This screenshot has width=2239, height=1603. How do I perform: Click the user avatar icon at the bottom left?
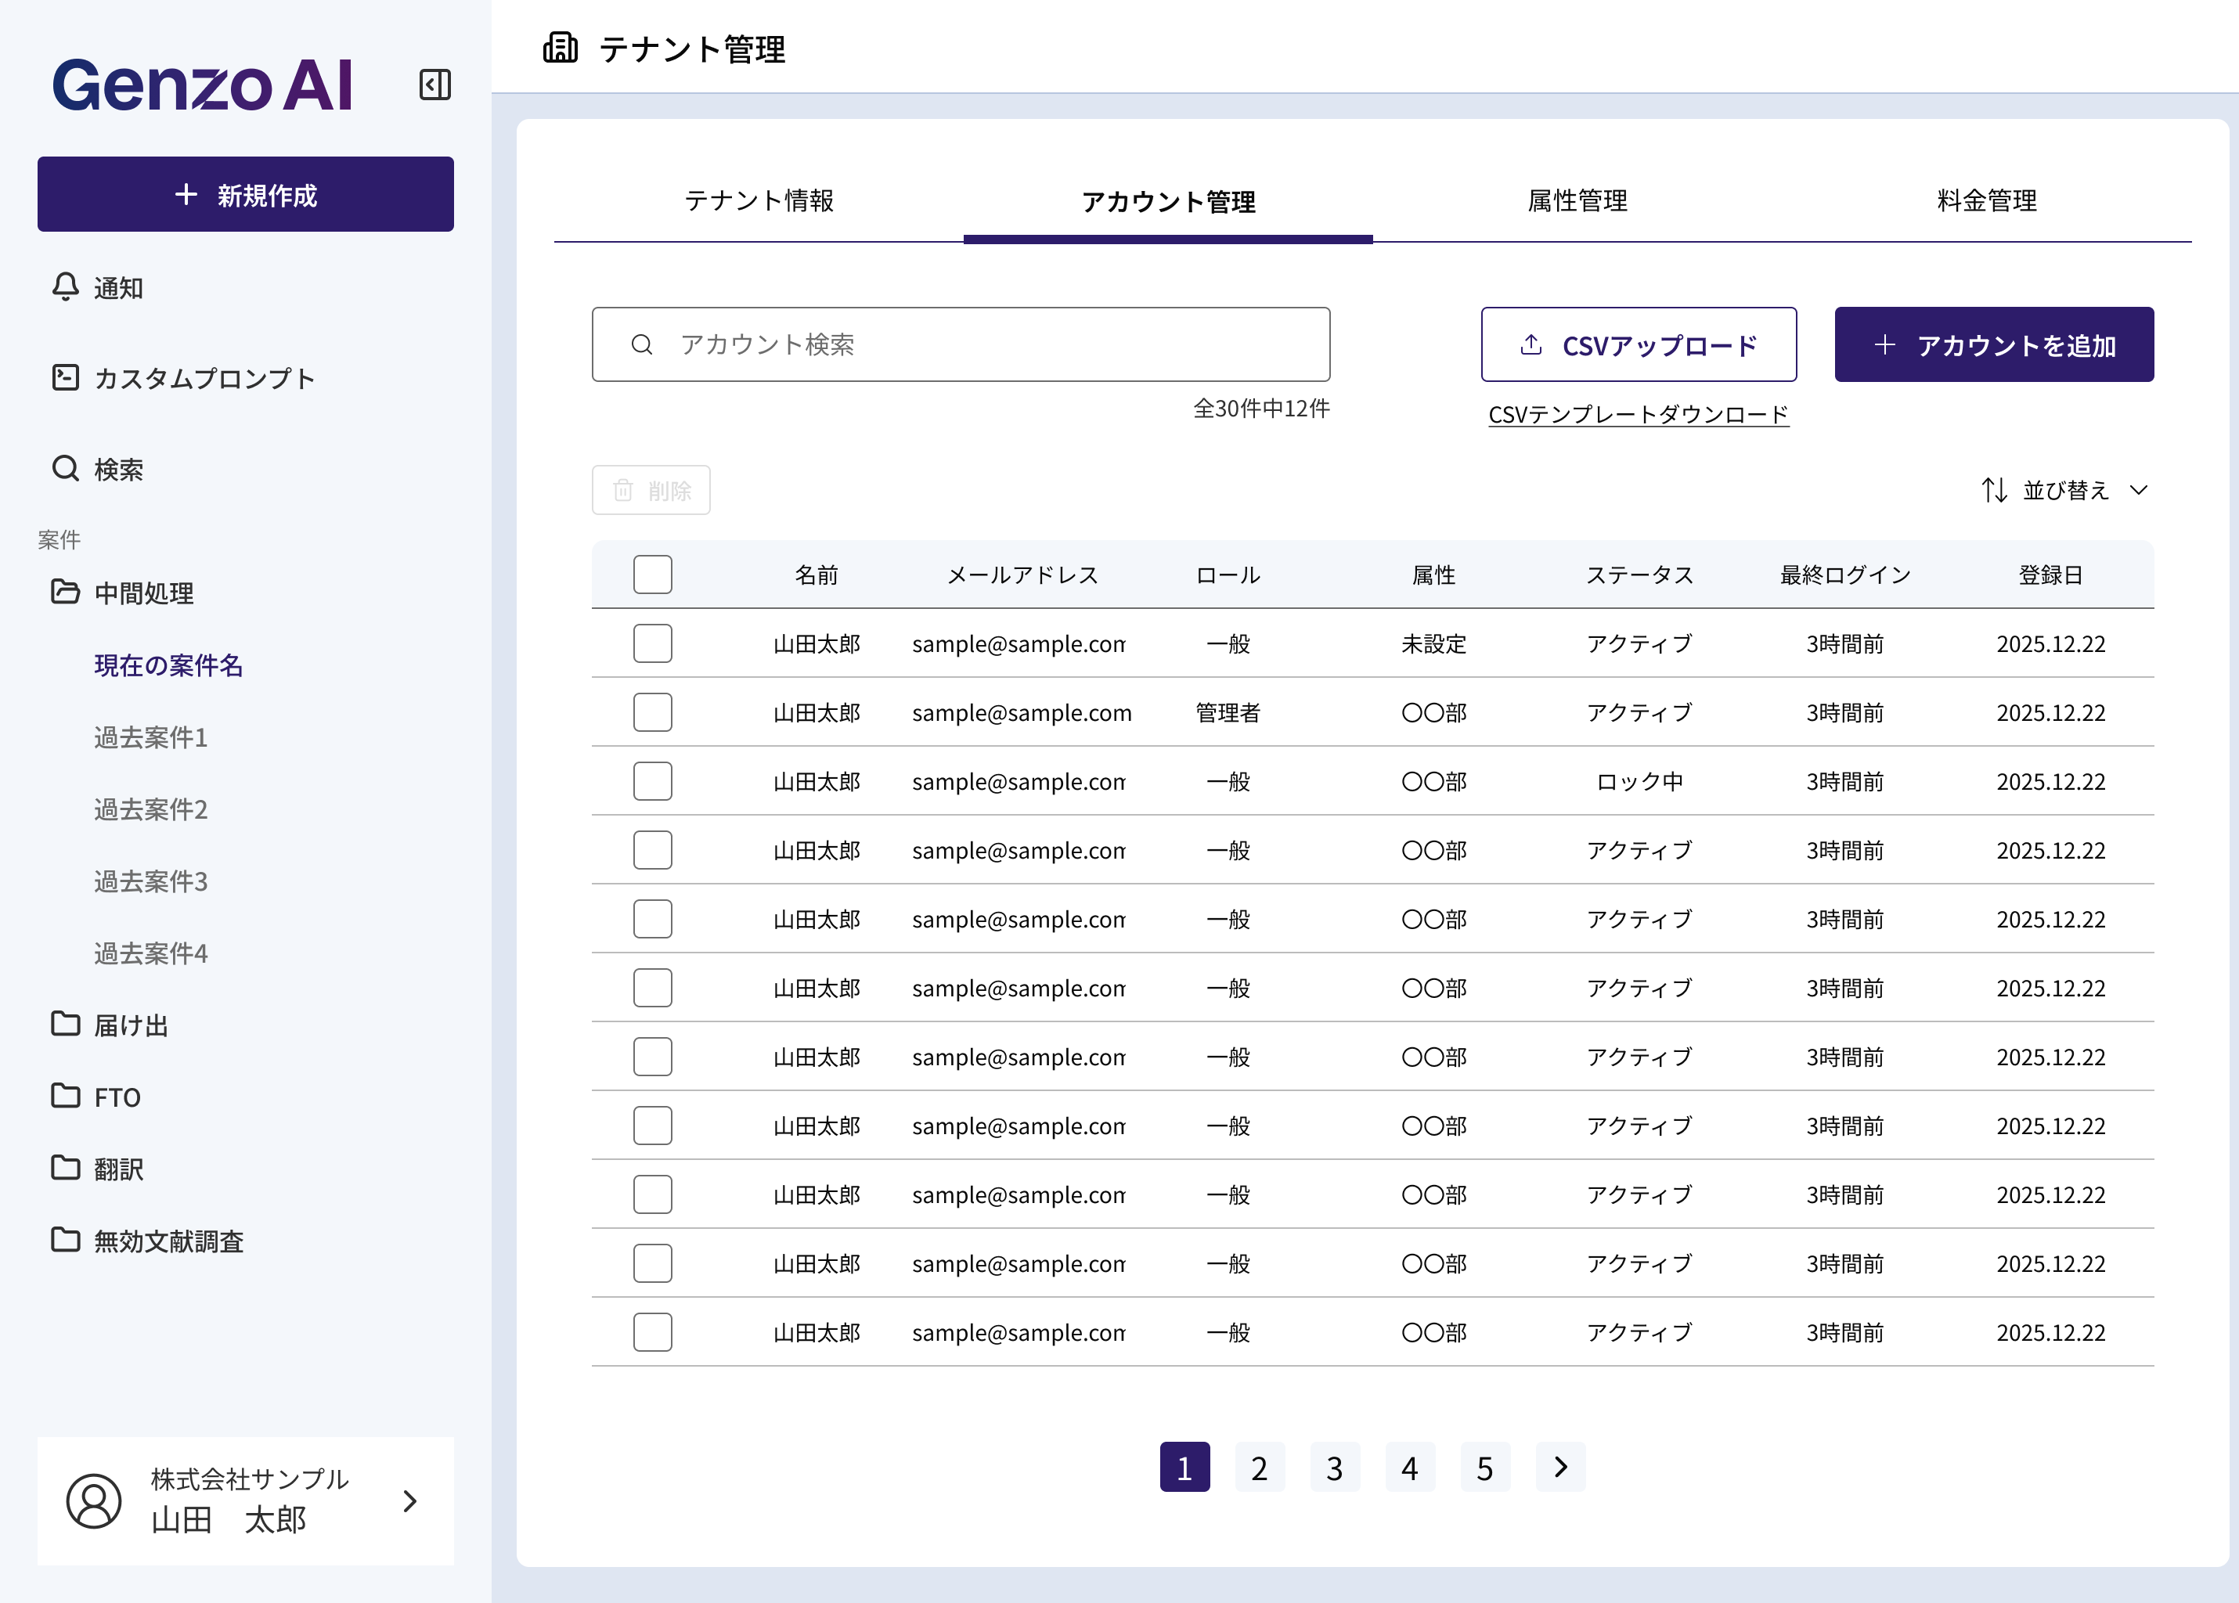(x=94, y=1501)
